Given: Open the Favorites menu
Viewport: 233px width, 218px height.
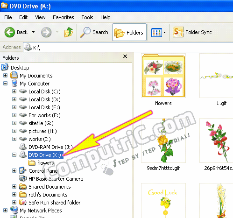Looking at the screenshot, I should point(64,17).
